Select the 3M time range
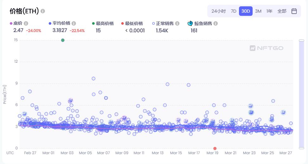Screen dimensions: 308x164 click(258, 11)
